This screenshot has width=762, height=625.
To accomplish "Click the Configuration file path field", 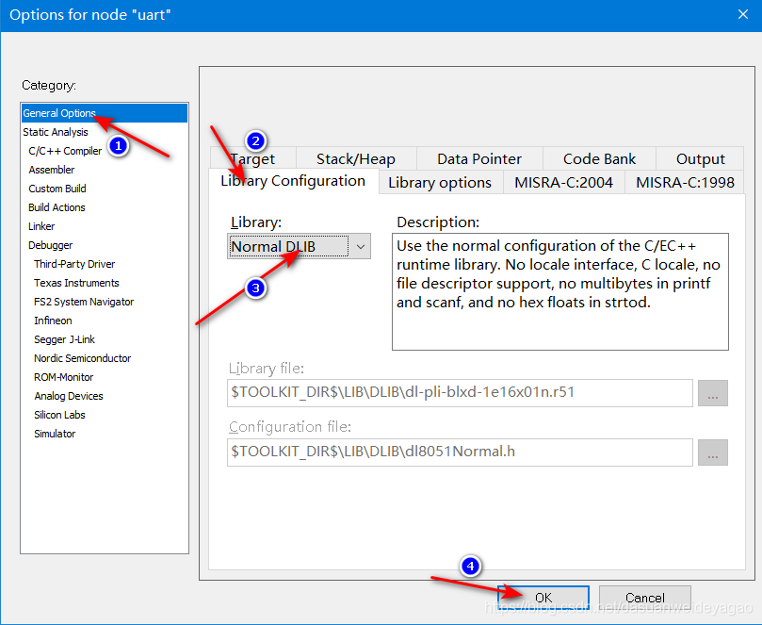I will [460, 452].
